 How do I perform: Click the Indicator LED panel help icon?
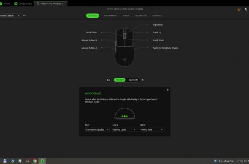168,90
